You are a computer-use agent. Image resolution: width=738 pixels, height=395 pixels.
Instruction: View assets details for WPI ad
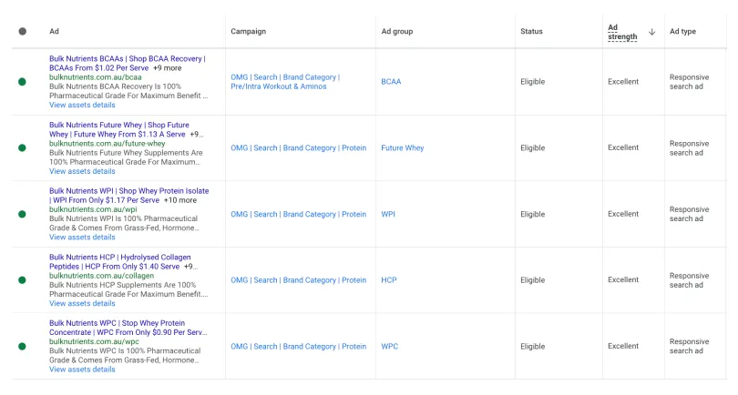click(82, 237)
